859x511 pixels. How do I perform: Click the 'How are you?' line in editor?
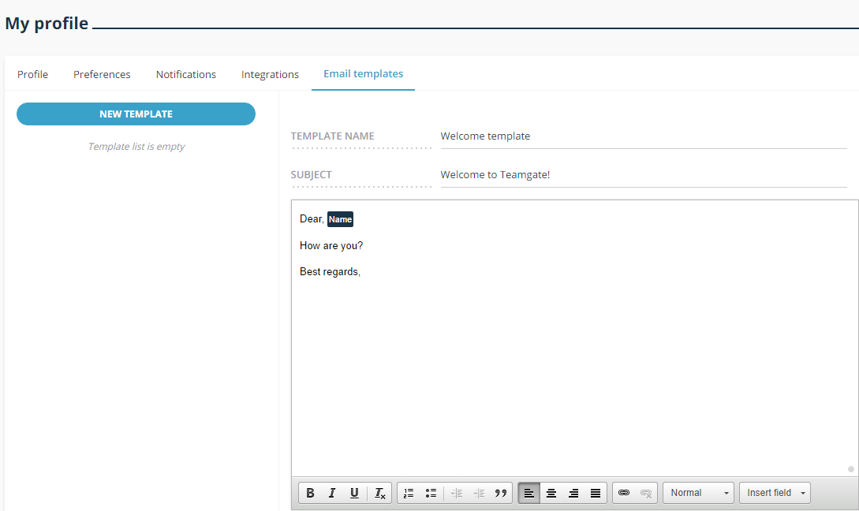point(331,246)
